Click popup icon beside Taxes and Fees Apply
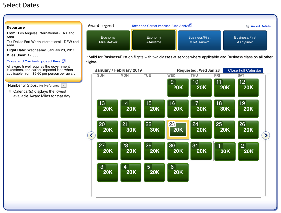 pos(190,26)
